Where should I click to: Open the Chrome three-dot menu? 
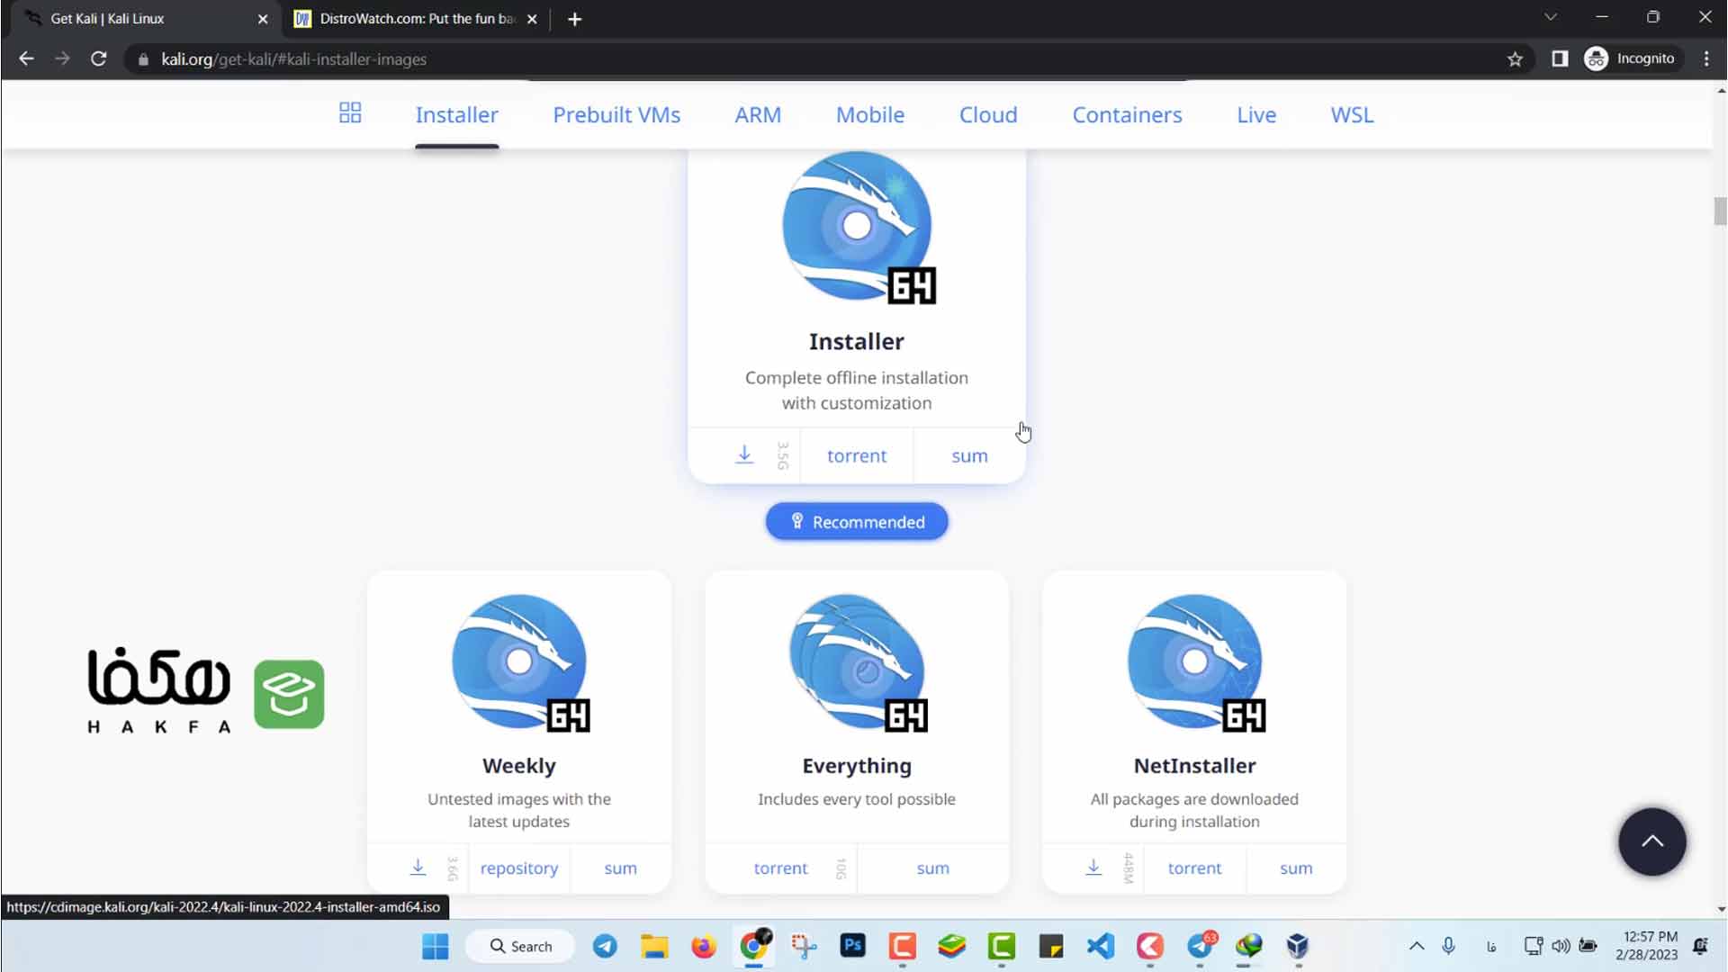[1706, 59]
